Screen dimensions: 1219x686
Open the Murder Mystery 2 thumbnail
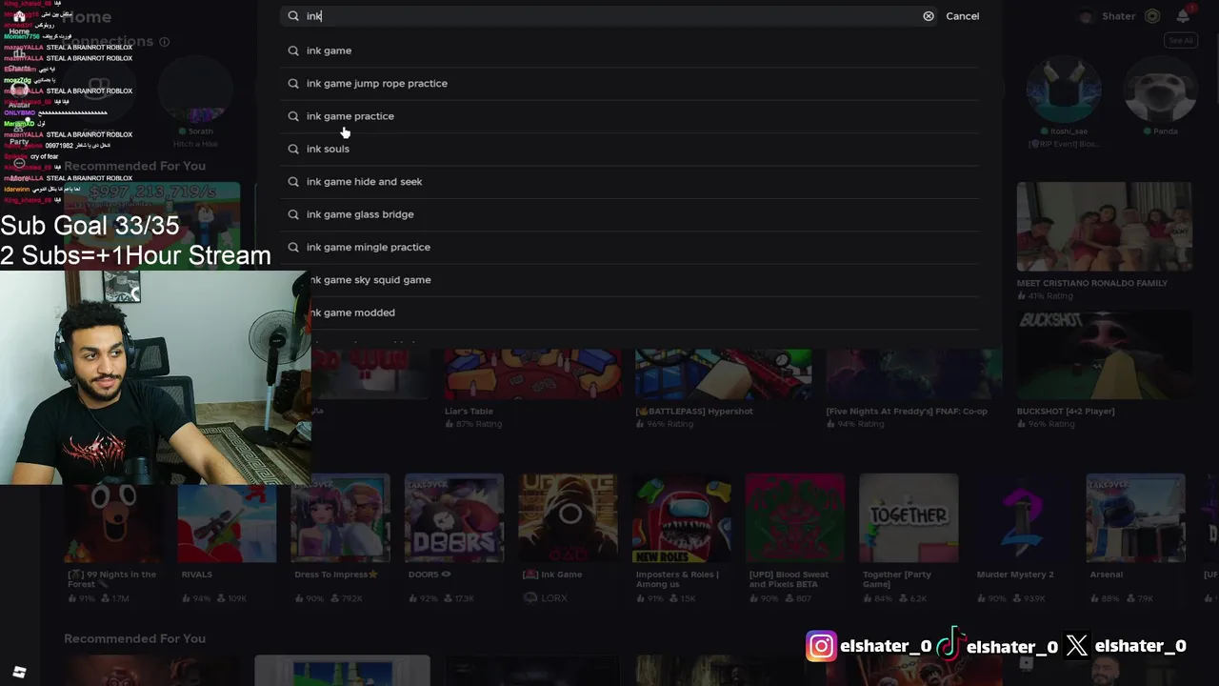pos(1023,518)
